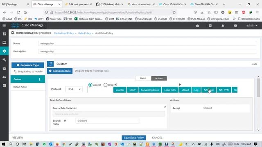The height and width of the screenshot is (147, 262).
Task: Navigate back in the browser
Action: point(5,12)
